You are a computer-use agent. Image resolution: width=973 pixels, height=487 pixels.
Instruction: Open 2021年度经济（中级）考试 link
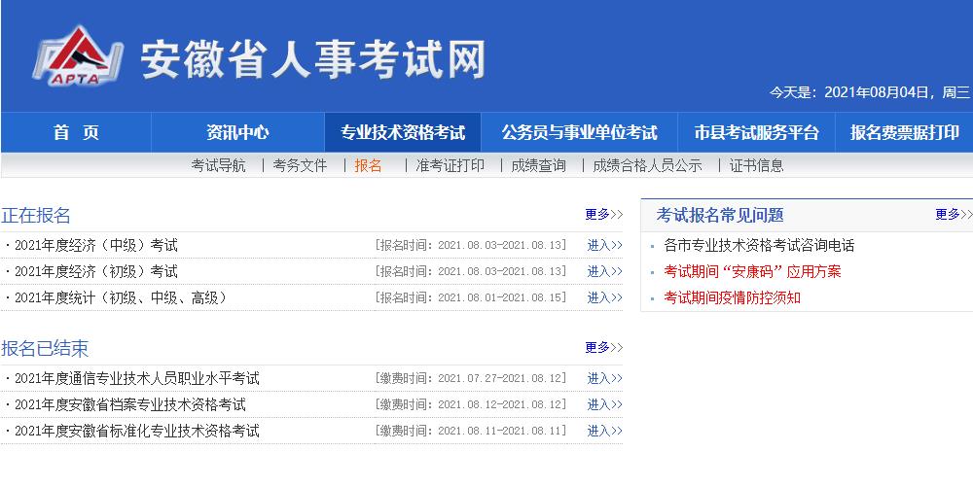click(96, 245)
